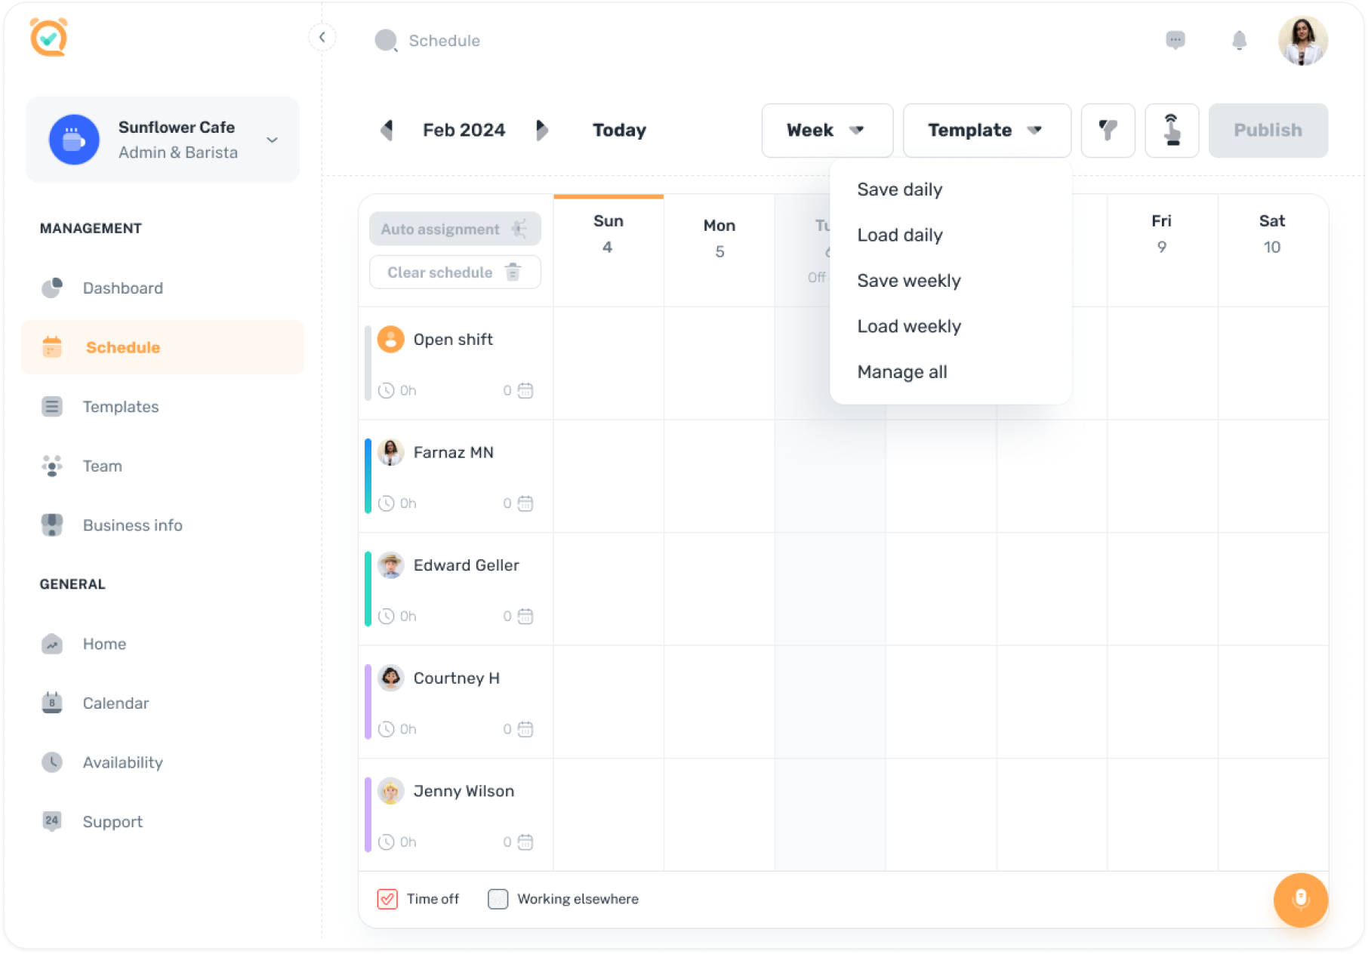Open the Templates sidebar icon

pyautogui.click(x=51, y=406)
